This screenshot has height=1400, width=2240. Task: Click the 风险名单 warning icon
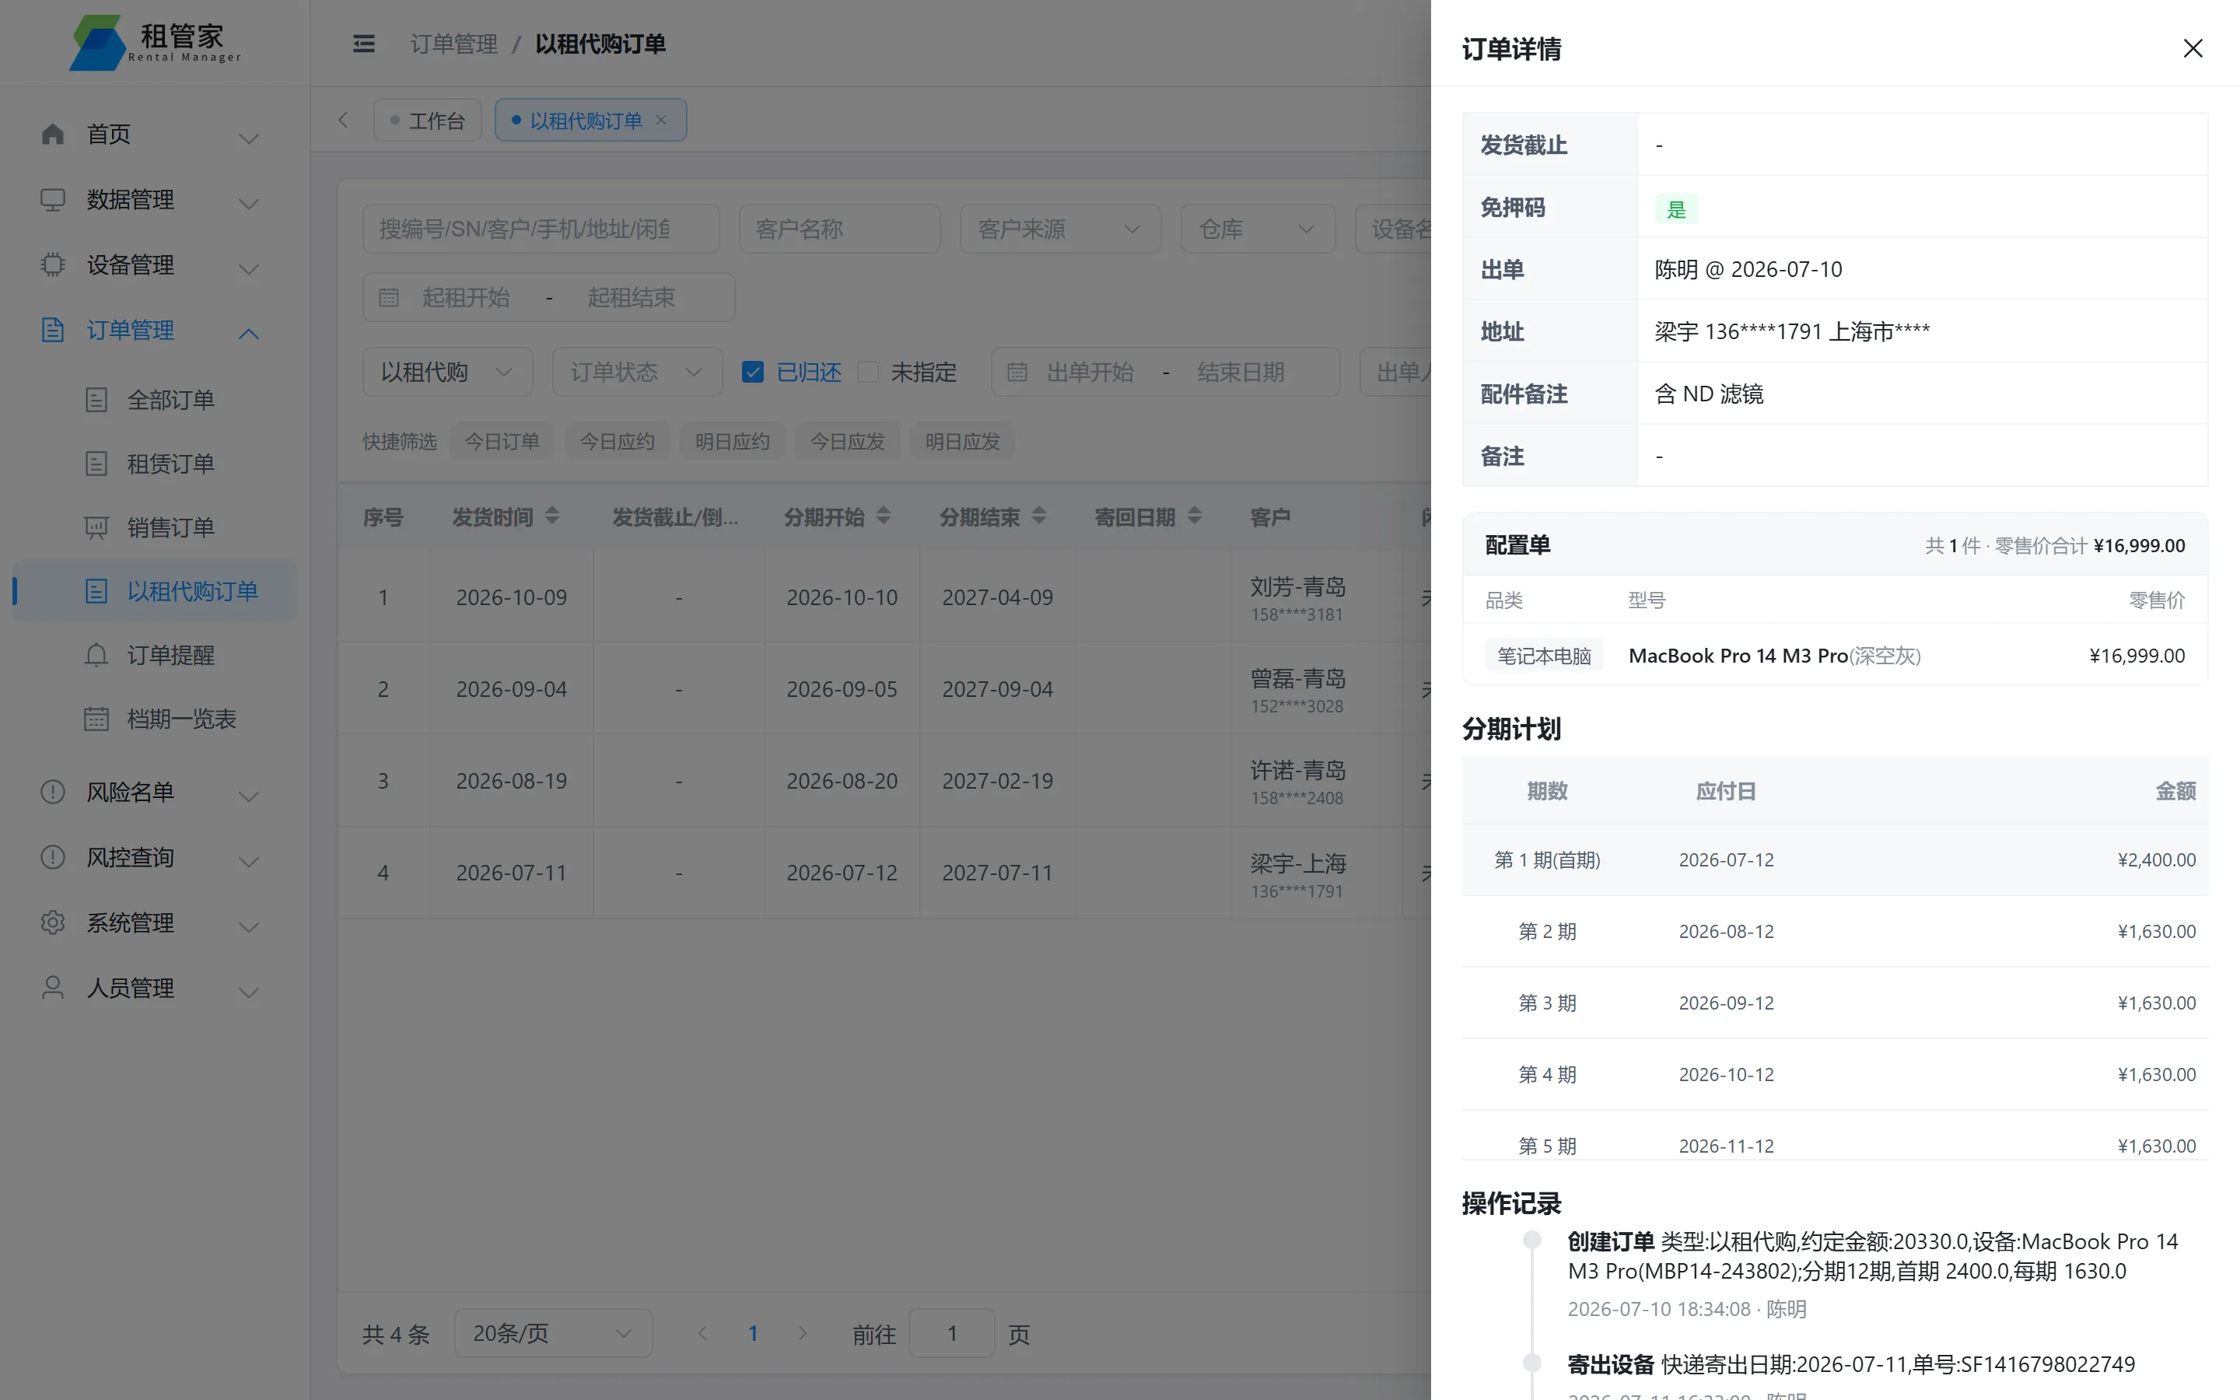pyautogui.click(x=53, y=792)
